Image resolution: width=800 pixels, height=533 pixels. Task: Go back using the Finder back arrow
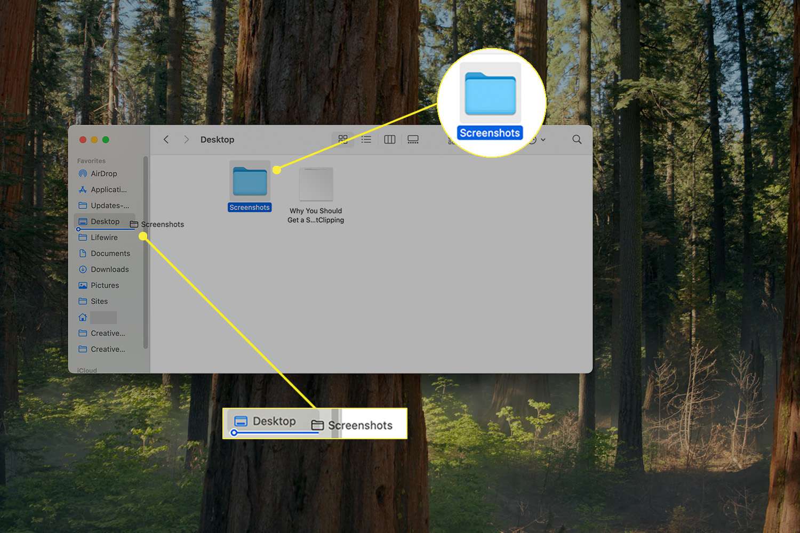166,140
